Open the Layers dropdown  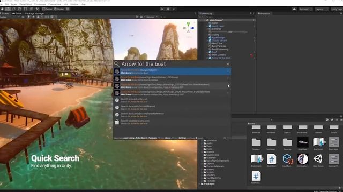[x=322, y=9]
